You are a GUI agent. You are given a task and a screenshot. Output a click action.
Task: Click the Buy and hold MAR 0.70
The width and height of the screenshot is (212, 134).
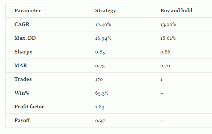tap(165, 66)
